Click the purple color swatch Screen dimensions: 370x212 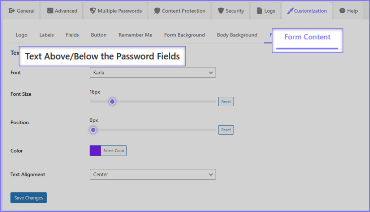point(95,151)
